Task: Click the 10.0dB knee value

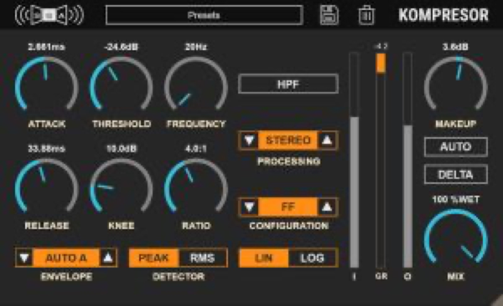Action: click(x=121, y=148)
